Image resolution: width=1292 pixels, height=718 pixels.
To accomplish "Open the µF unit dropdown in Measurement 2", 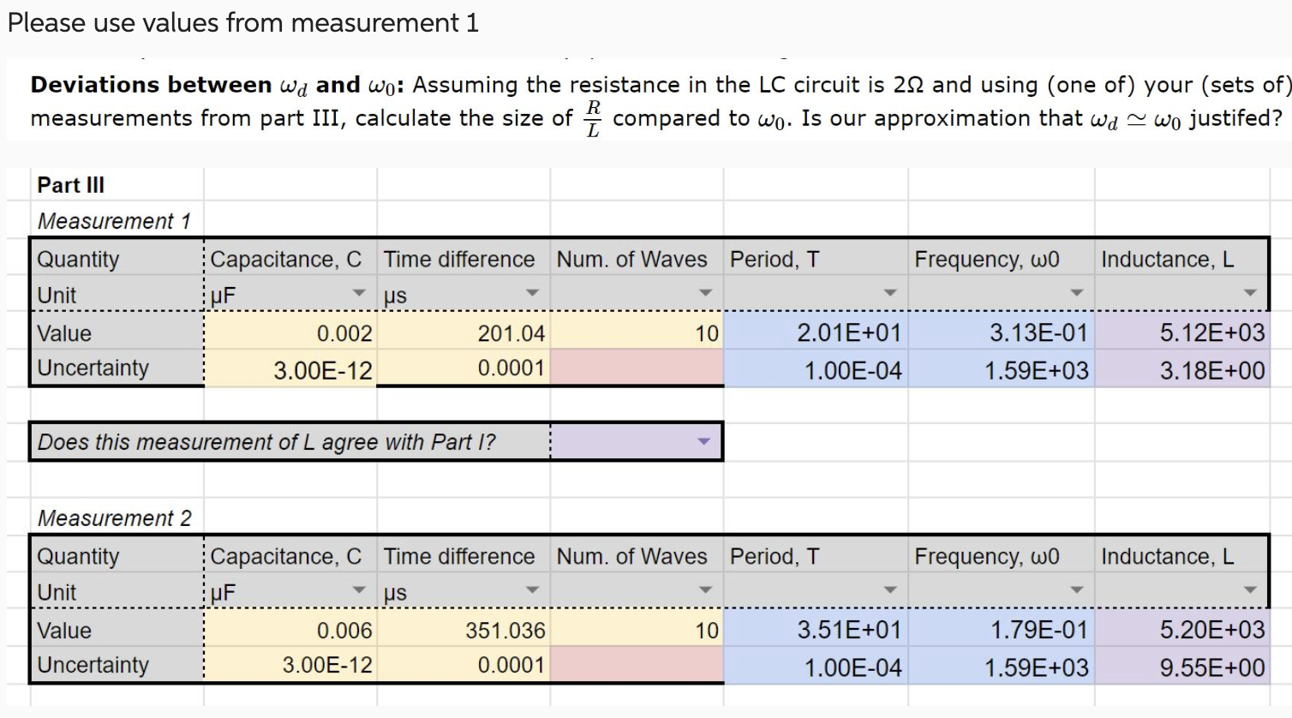I will coord(361,590).
